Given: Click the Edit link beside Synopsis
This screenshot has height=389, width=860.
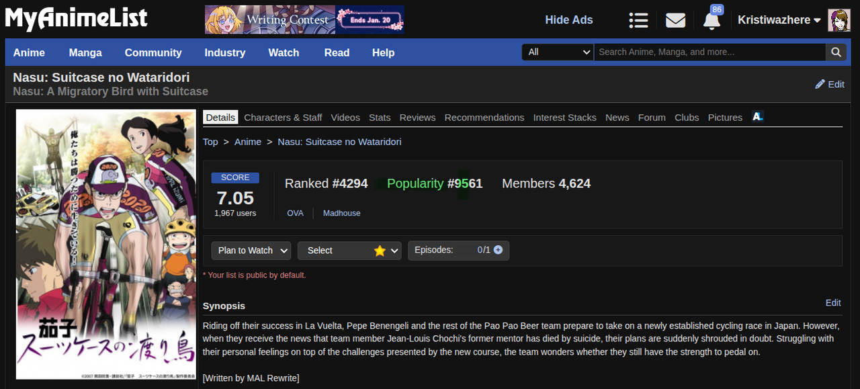Looking at the screenshot, I should coord(833,303).
